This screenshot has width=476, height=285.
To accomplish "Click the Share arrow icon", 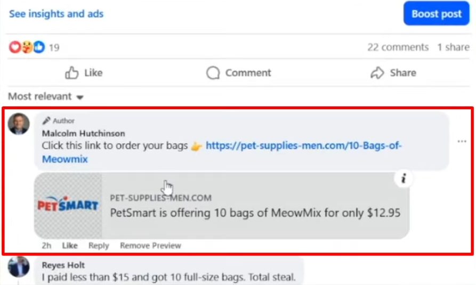I will (x=377, y=73).
